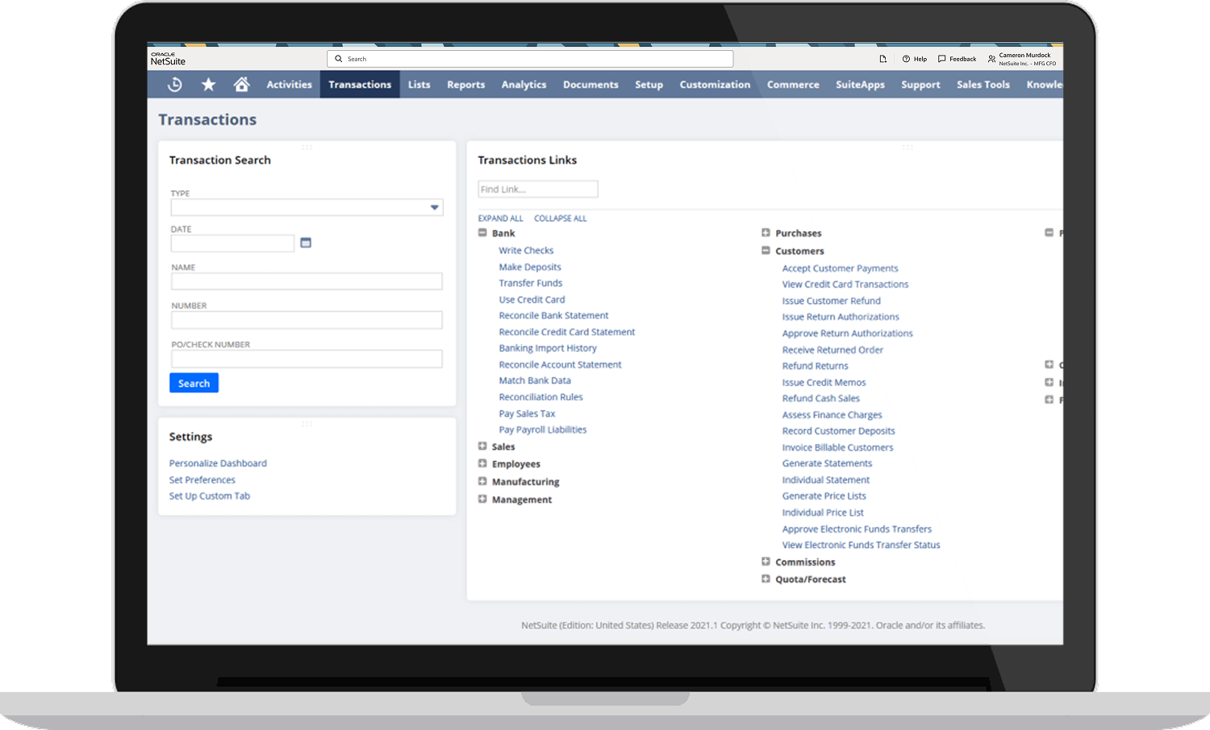The height and width of the screenshot is (730, 1210).
Task: Open the Issue Credit Memos link
Action: coord(824,382)
